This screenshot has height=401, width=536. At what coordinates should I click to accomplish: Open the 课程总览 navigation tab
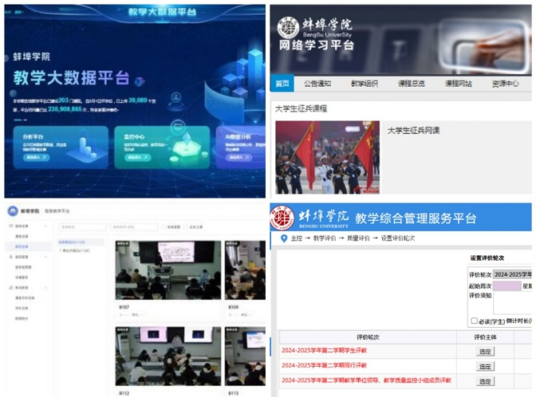(412, 84)
